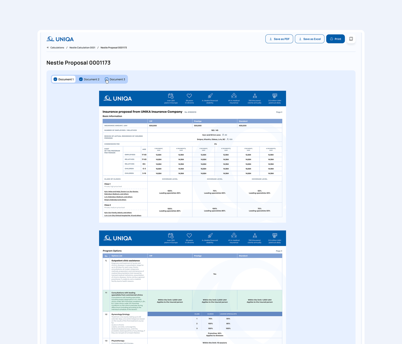The image size is (402, 344).
Task: Click the double-chevron back icon before Calculations
Action: tap(48, 48)
